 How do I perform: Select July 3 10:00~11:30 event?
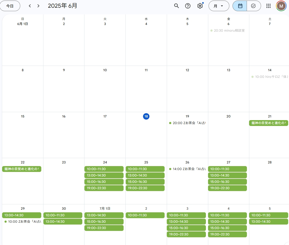[x=186, y=215]
